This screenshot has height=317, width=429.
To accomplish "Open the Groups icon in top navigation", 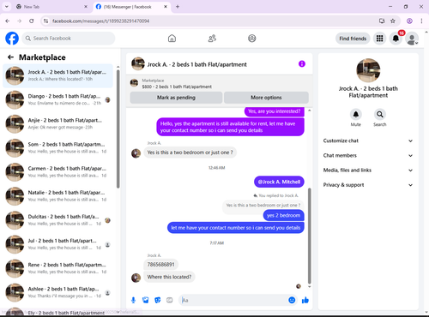I will (x=252, y=39).
